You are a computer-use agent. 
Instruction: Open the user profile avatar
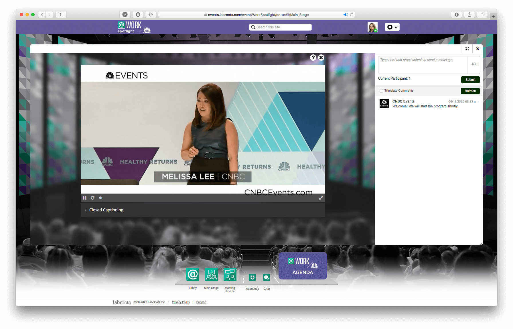372,27
